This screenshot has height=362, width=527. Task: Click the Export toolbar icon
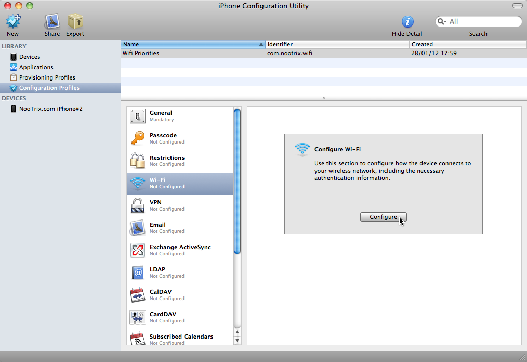pyautogui.click(x=75, y=21)
